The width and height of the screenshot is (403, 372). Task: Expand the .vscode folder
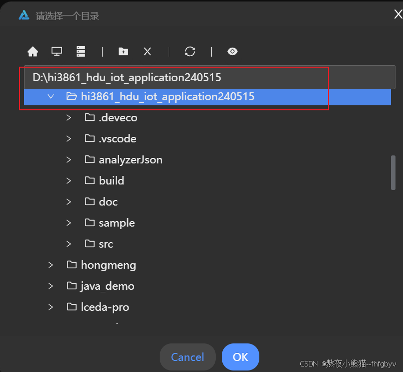(x=69, y=139)
